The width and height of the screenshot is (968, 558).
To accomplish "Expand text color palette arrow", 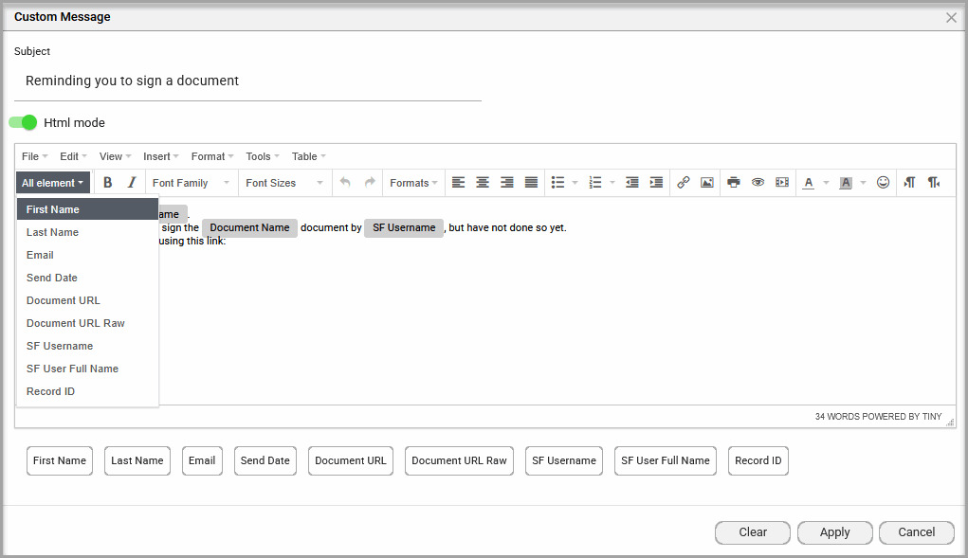I will point(826,183).
